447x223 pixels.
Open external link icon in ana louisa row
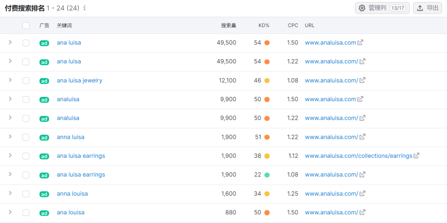point(362,212)
